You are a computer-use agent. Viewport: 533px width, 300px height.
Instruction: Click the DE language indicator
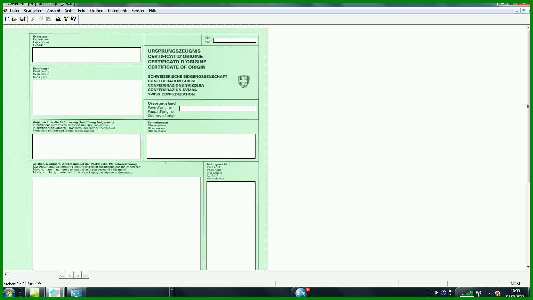(436, 293)
